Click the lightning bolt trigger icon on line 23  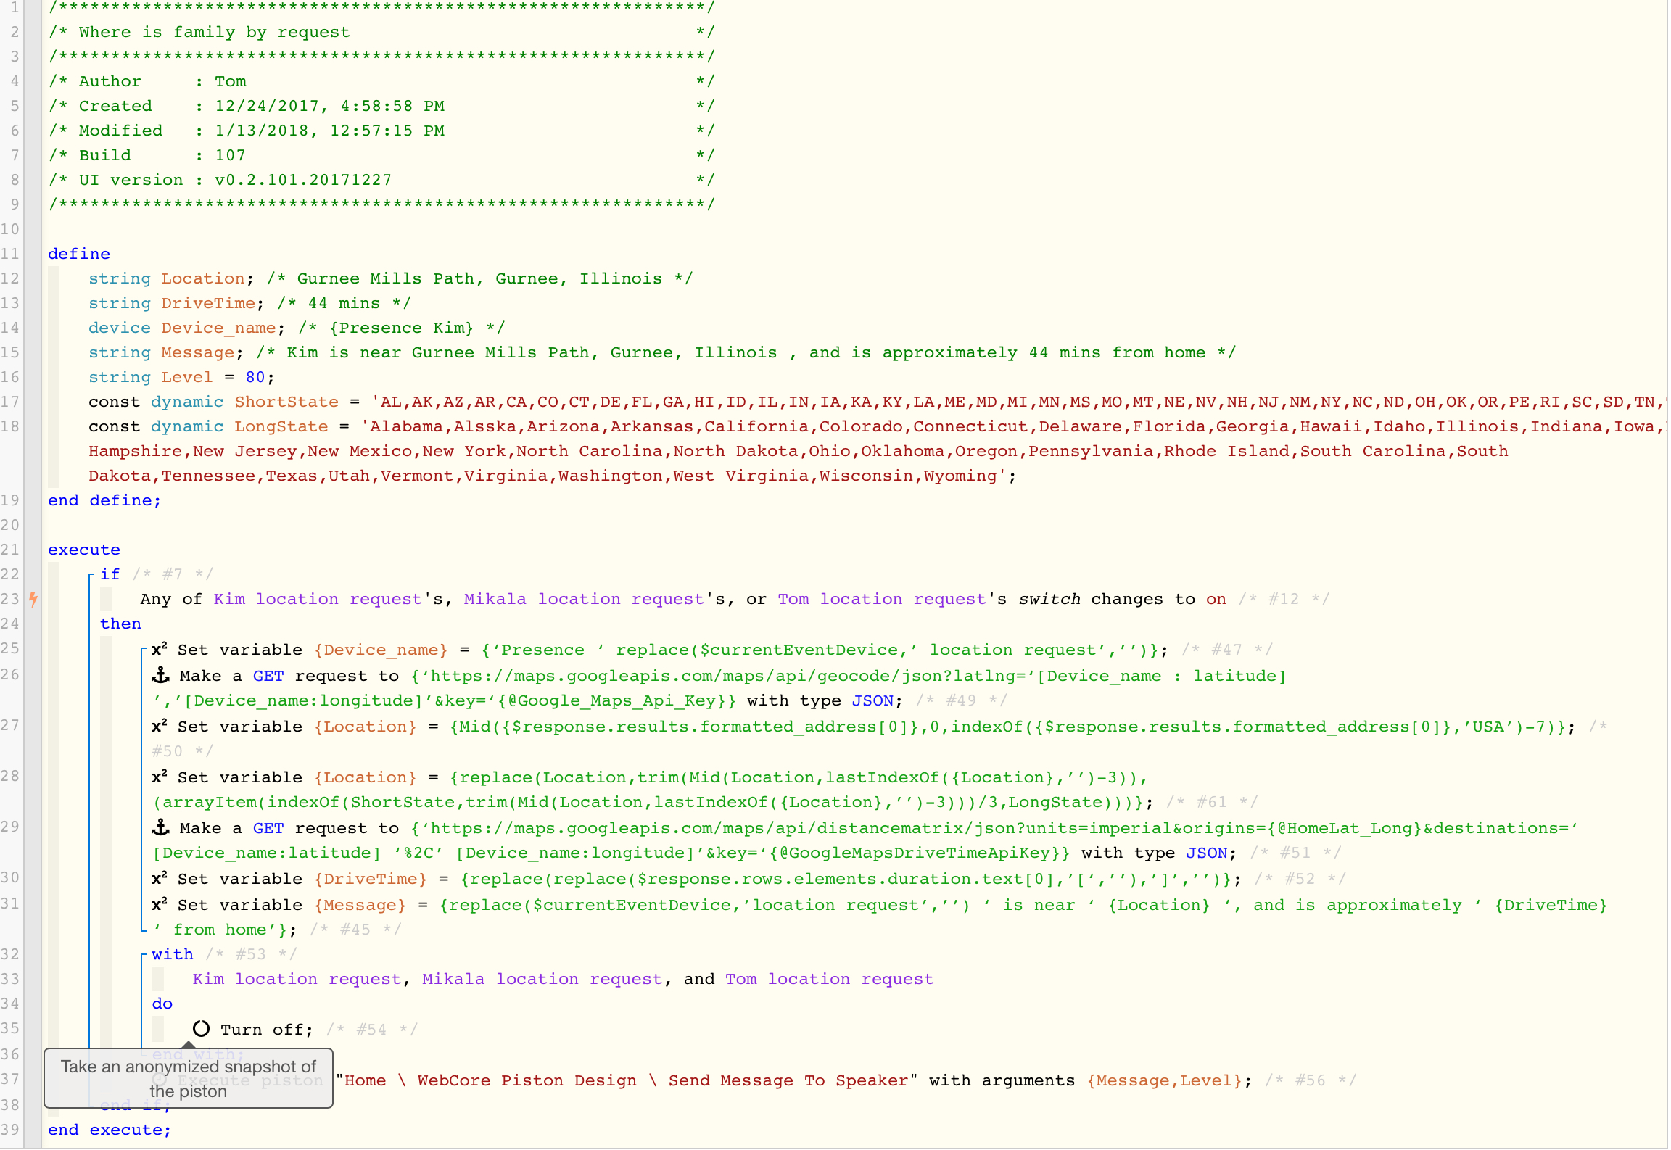pyautogui.click(x=33, y=600)
